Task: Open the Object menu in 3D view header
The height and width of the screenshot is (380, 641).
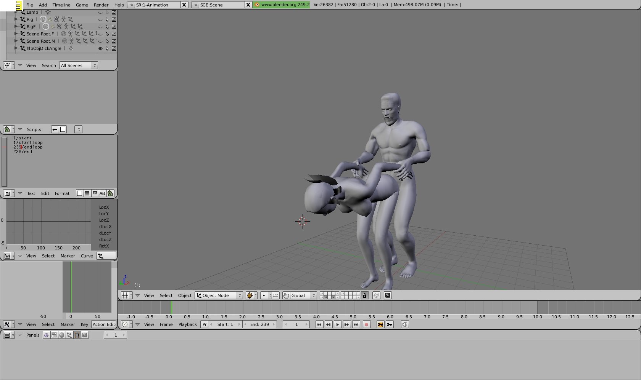Action: (185, 295)
